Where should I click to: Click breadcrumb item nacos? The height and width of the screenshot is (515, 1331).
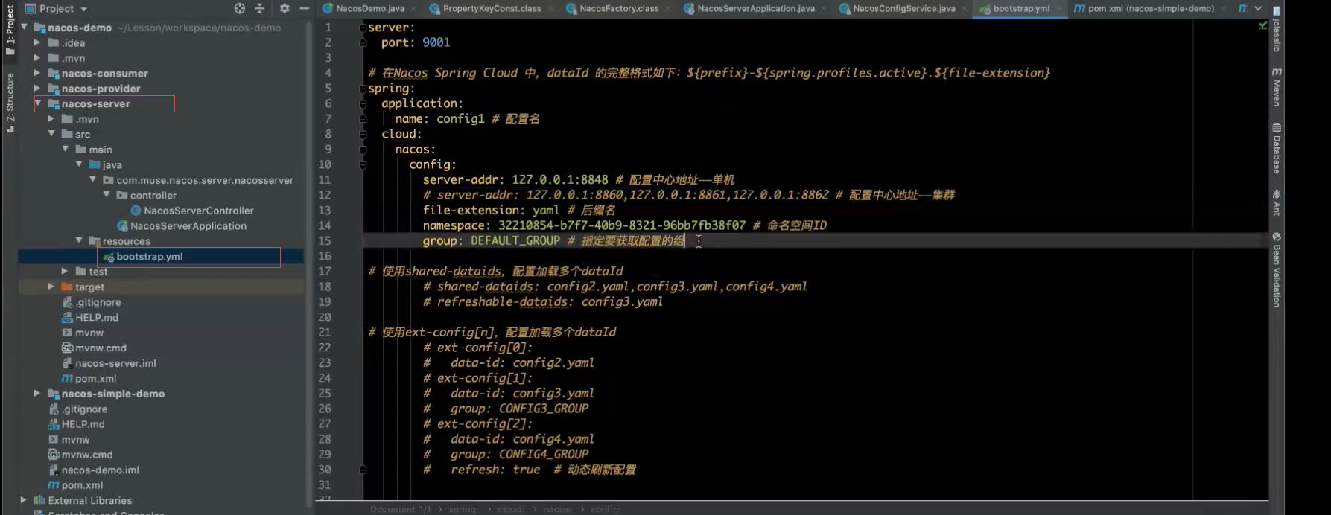[x=558, y=509]
